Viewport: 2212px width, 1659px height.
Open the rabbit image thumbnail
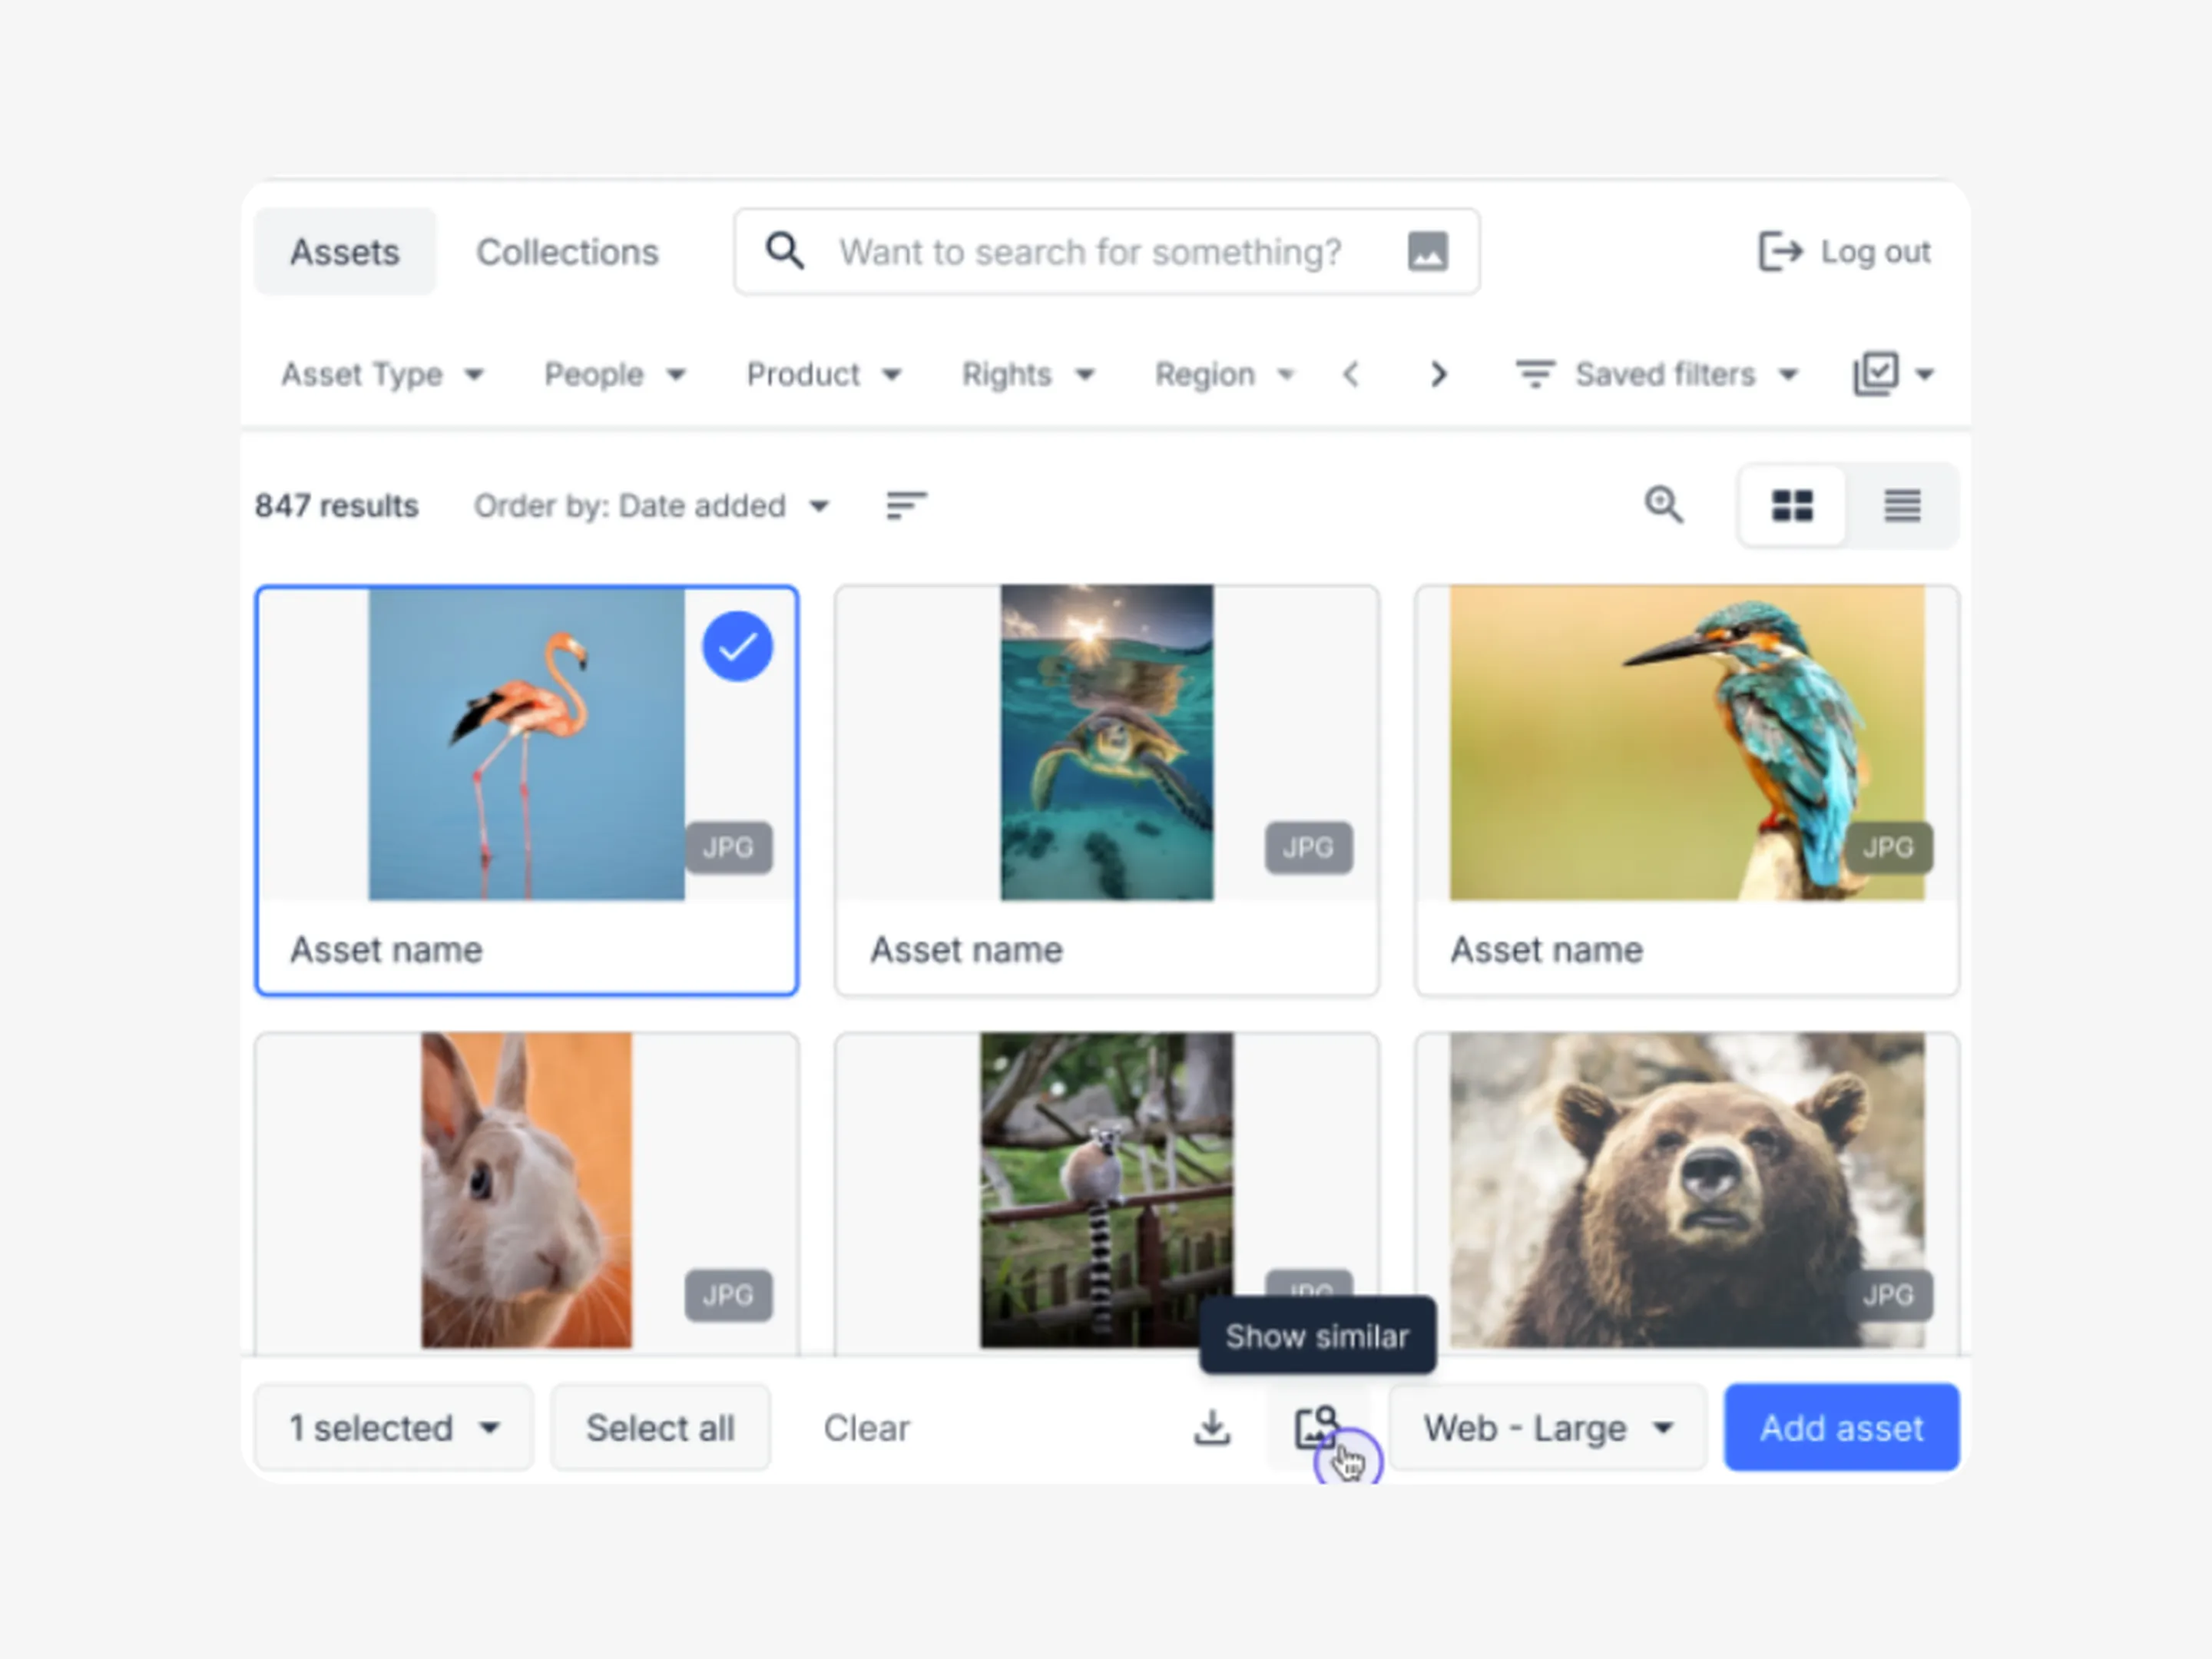click(527, 1190)
